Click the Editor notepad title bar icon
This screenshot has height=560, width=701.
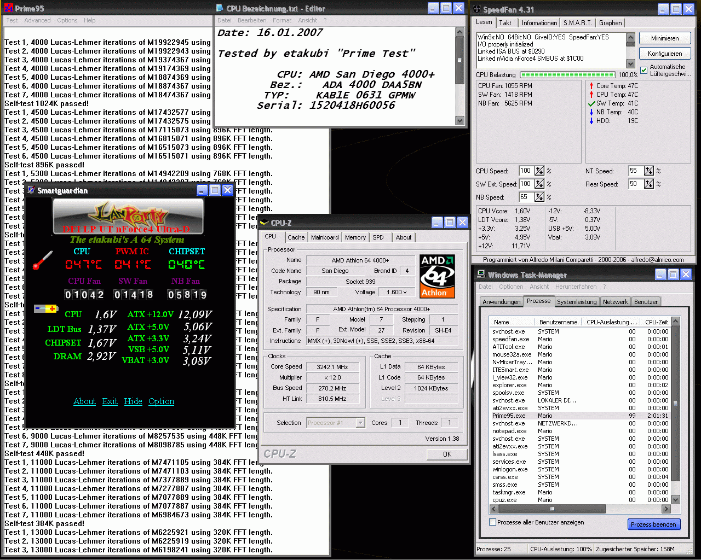220,8
